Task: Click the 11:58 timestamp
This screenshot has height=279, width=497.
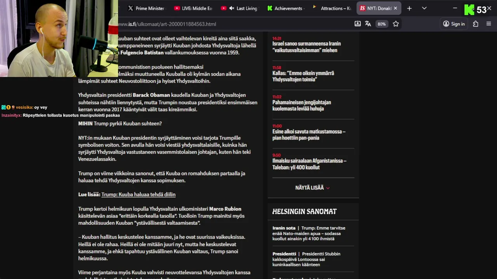Action: coord(276,68)
